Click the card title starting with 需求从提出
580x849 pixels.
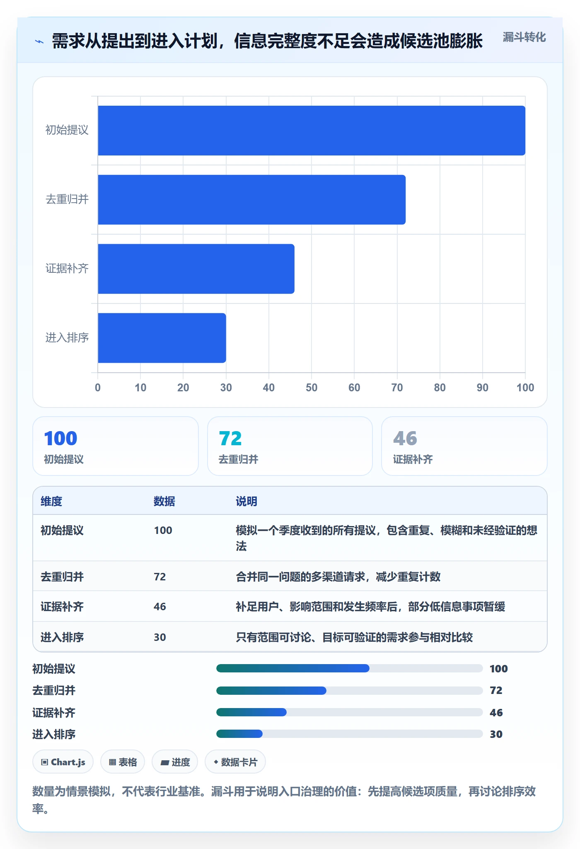267,41
